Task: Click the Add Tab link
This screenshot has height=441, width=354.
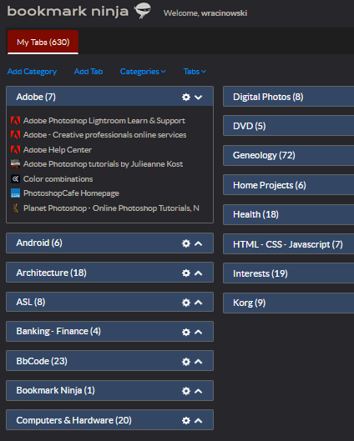Action: 88,72
